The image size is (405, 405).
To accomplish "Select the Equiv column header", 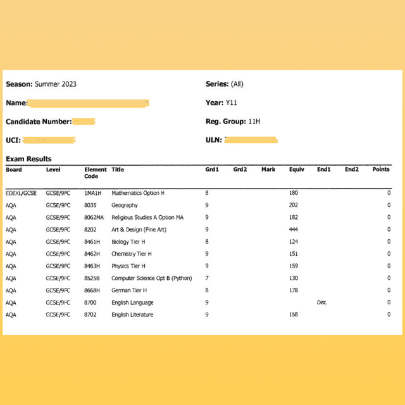I will point(296,170).
